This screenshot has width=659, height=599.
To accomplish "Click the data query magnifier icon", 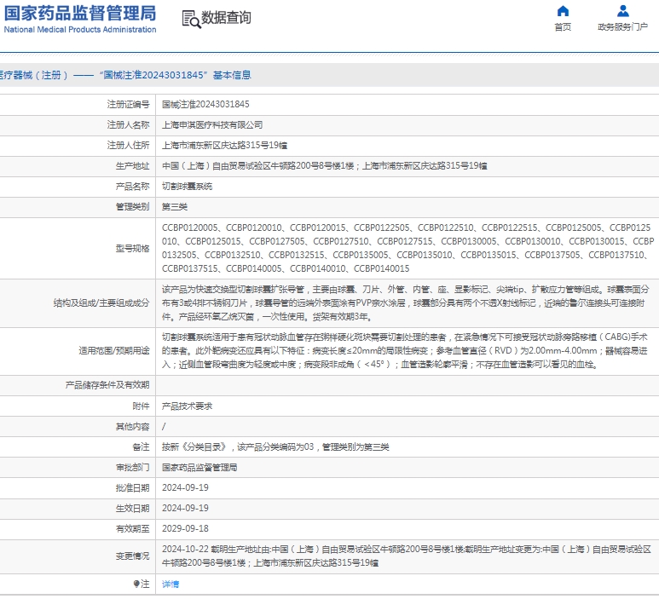I will (191, 20).
